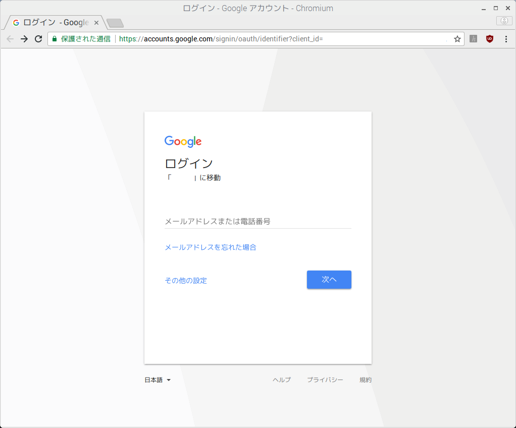This screenshot has width=516, height=428.
Task: Close the ログイン - Google tab
Action: click(x=96, y=23)
